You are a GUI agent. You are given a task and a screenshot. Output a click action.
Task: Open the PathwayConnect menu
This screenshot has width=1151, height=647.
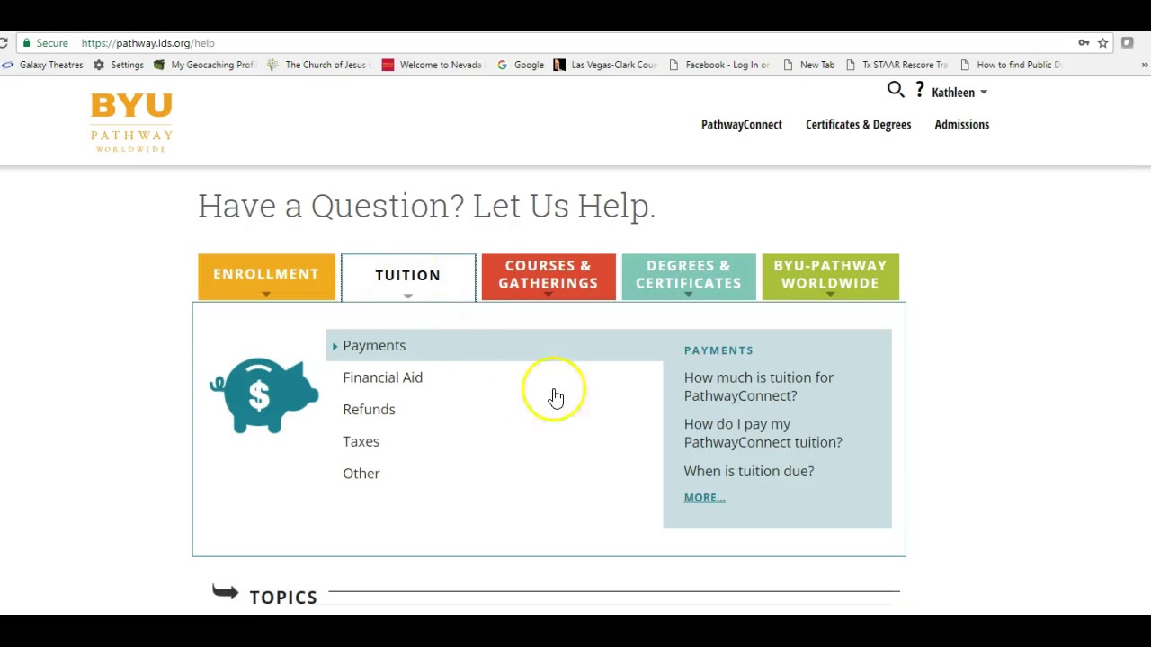coord(742,125)
